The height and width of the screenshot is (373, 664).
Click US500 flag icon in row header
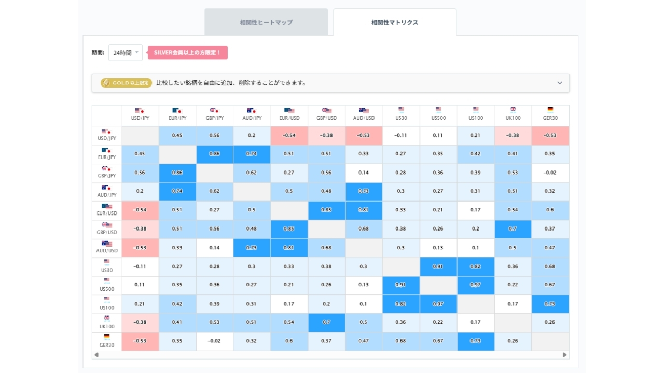click(107, 281)
